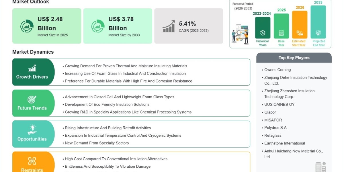Click Anhui Huichang New Material Co., Ltd.
Viewport: 344px width, 172px height.
(x=294, y=154)
